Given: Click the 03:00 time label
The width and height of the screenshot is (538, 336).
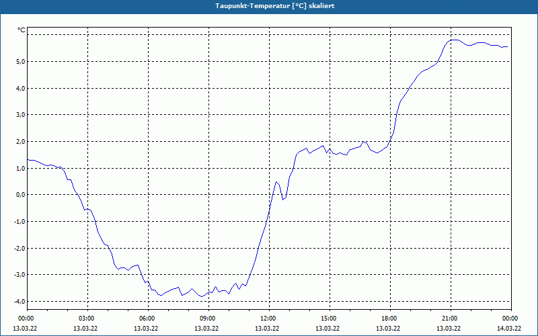Looking at the screenshot, I should [87, 319].
